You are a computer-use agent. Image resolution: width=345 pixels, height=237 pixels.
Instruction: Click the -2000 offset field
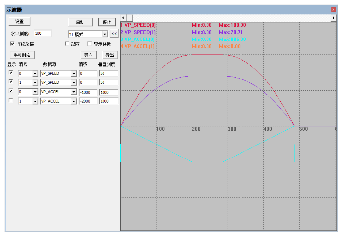[88, 101]
